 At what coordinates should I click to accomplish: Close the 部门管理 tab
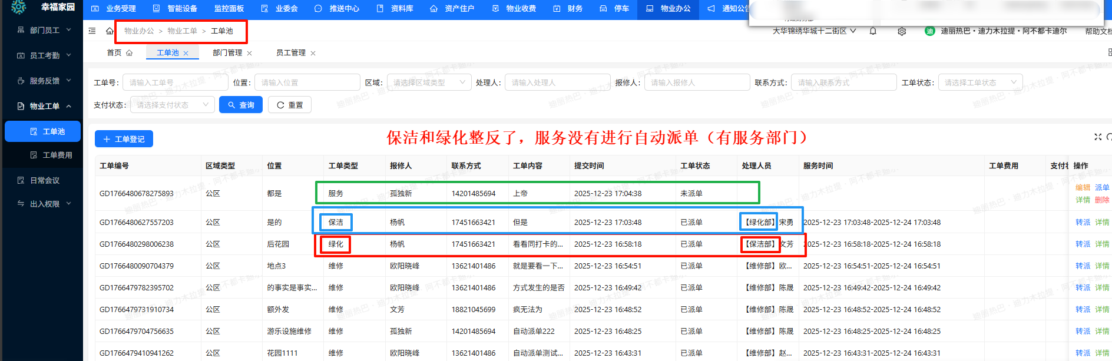click(x=250, y=53)
